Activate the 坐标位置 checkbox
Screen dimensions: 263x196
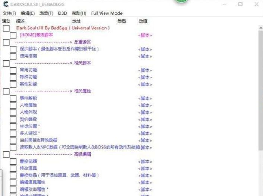13,126
